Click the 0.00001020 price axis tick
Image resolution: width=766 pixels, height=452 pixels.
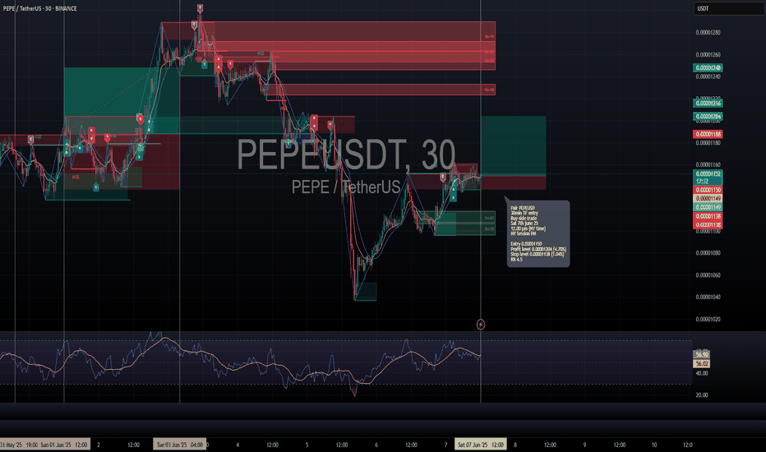coord(708,319)
